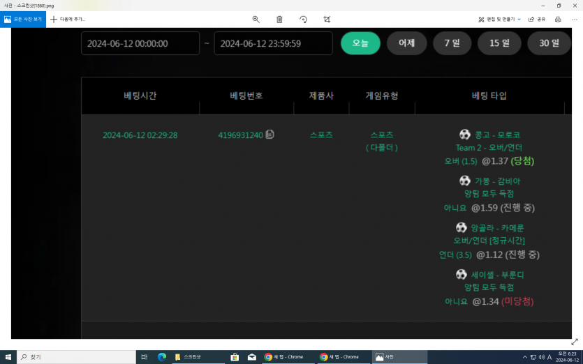
Task: Click the 제품사 column header
Action: 321,96
